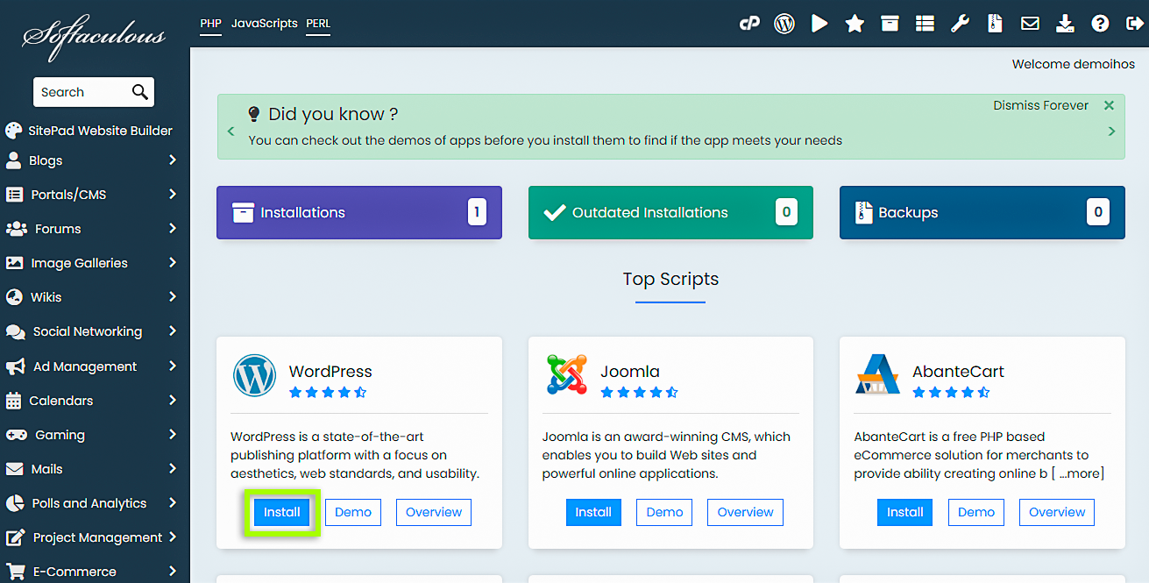1149x583 pixels.
Task: Open script ratings star icon
Action: tap(855, 24)
